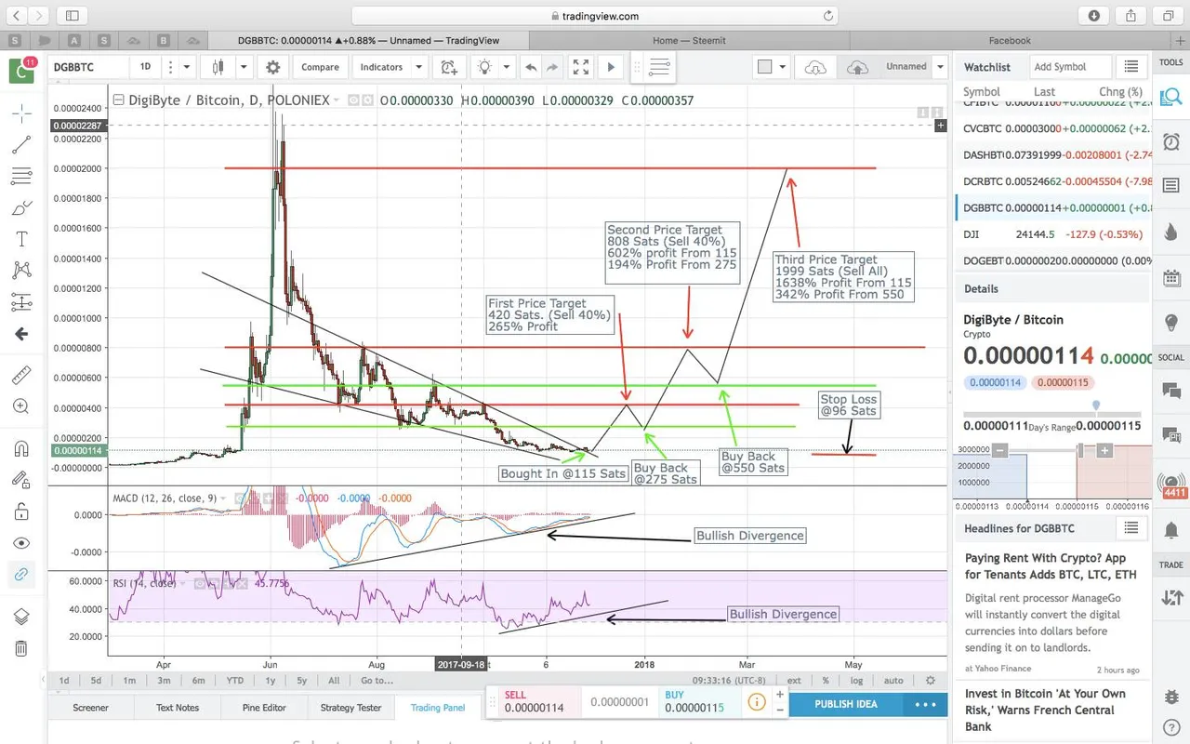The height and width of the screenshot is (744, 1190).
Task: Toggle percent scale button
Action: coord(826,680)
